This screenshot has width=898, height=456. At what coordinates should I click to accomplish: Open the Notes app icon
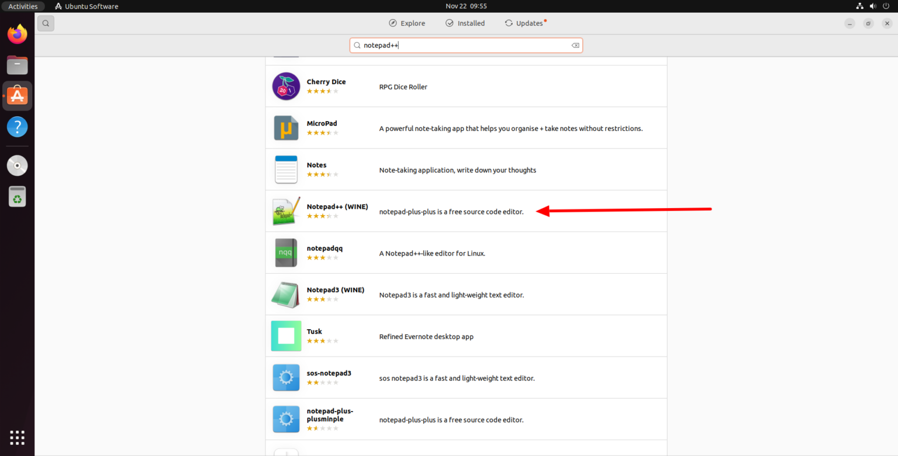(286, 169)
